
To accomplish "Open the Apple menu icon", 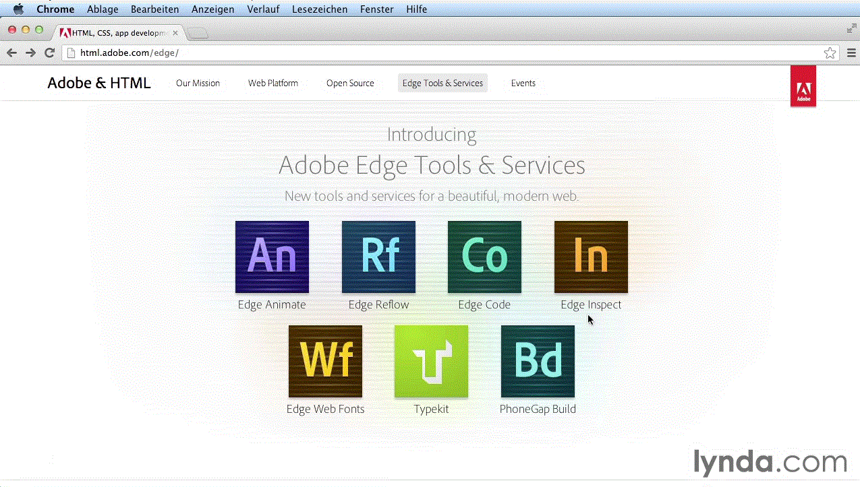I will click(x=18, y=9).
